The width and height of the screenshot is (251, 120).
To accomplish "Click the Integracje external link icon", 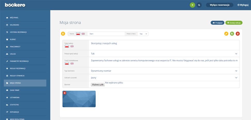I will 7,112.
